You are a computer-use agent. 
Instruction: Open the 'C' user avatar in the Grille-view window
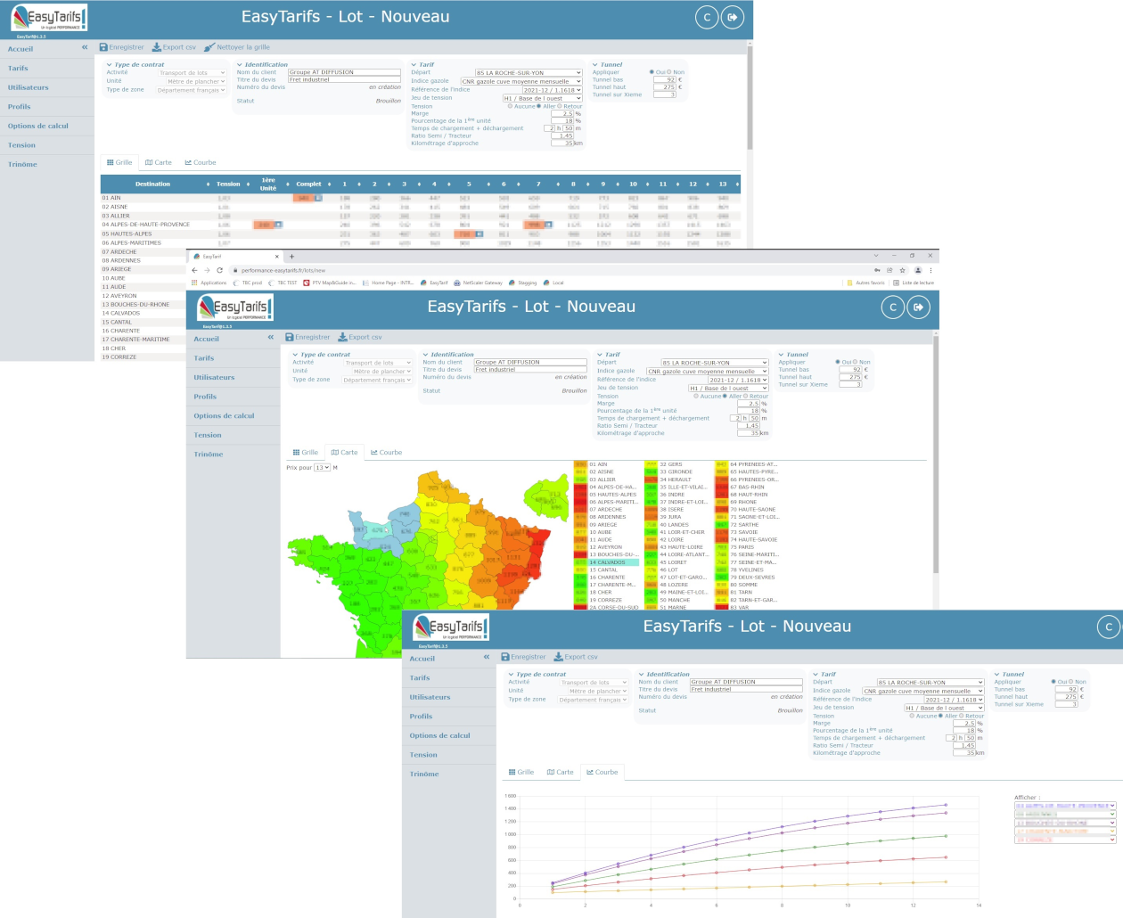(x=707, y=17)
